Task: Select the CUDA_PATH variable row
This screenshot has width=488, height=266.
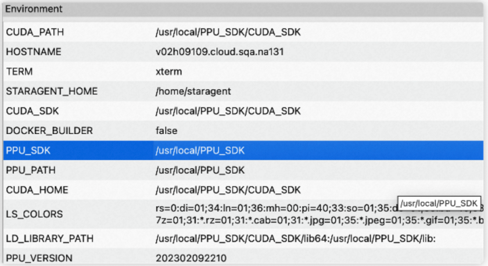Action: coord(33,32)
